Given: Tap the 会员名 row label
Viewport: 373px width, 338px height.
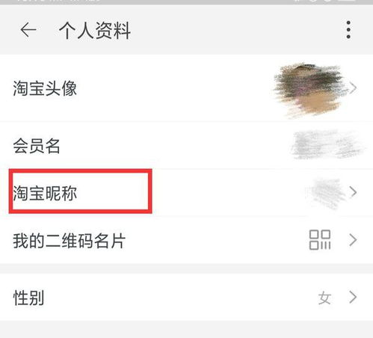Looking at the screenshot, I should click(37, 146).
